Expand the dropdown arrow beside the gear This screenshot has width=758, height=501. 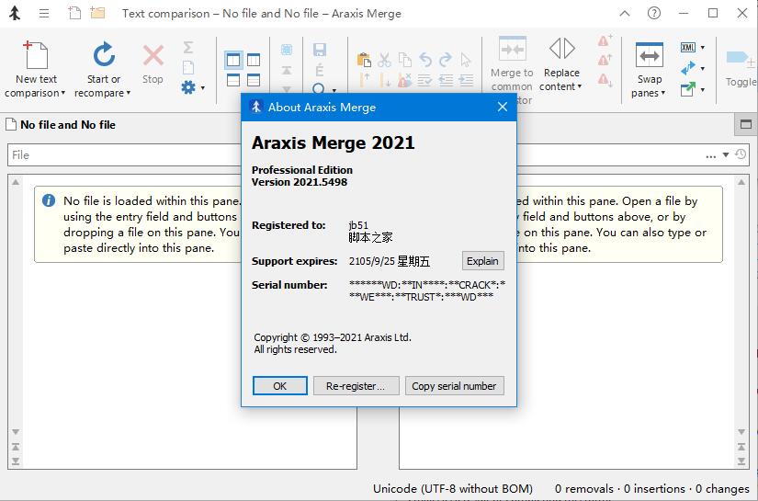pos(202,88)
